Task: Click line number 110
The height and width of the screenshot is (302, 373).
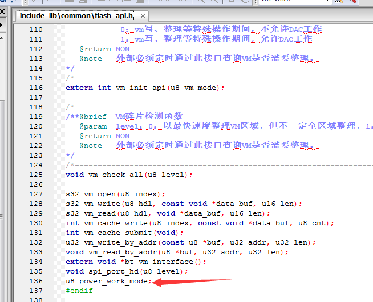Action: click(36, 30)
